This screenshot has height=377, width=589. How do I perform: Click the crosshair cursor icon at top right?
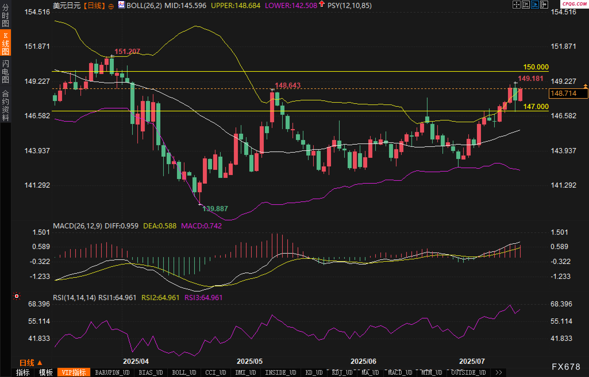tap(516, 5)
